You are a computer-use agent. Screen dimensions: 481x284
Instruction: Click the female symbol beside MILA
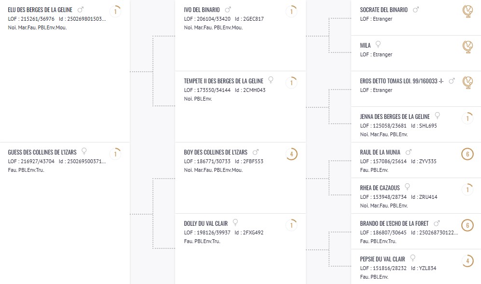pyautogui.click(x=378, y=45)
